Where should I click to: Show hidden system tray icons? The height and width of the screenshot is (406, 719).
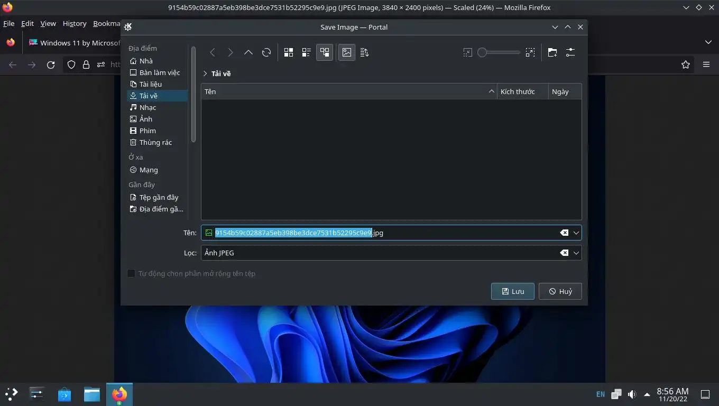click(647, 394)
